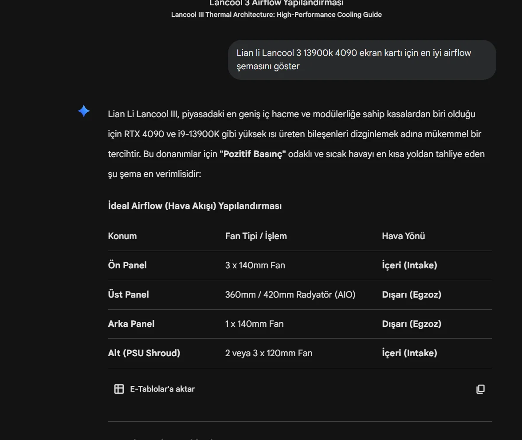Click the user prompt message bubble
522x440 pixels.
point(362,60)
